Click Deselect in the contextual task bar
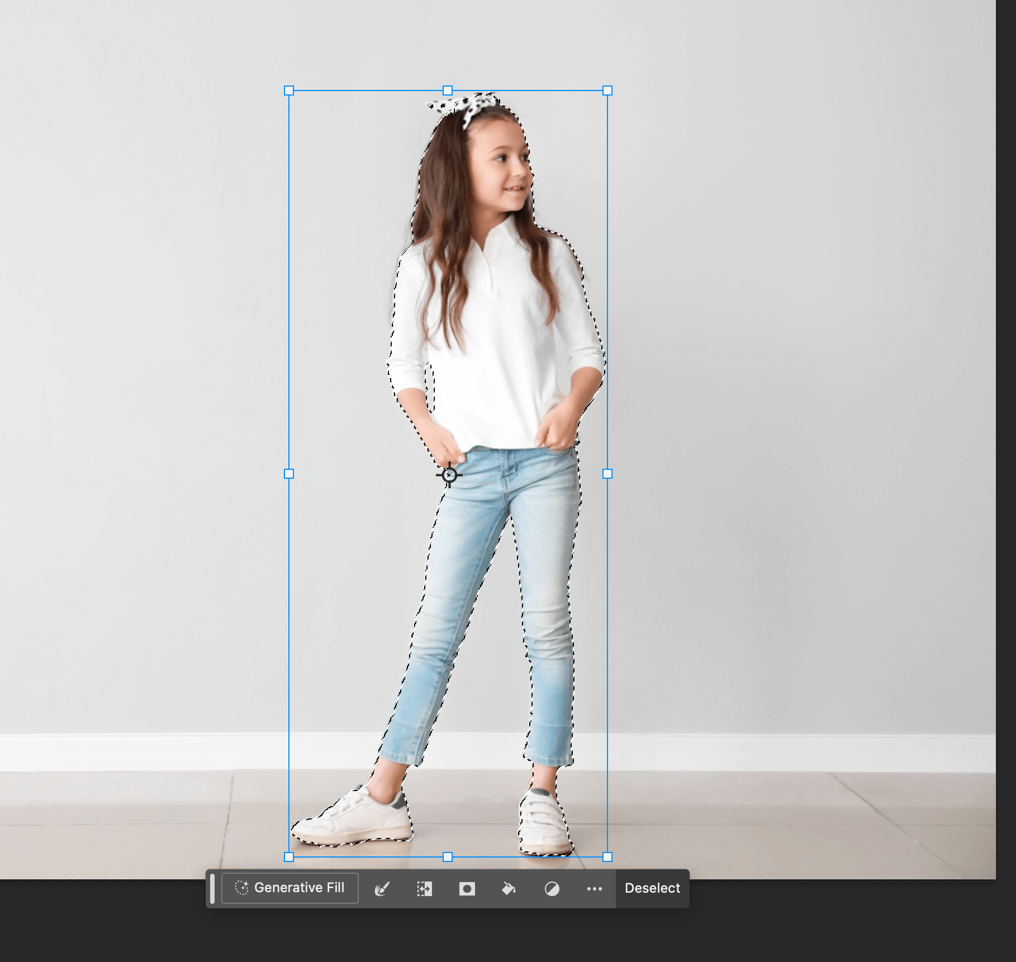The width and height of the screenshot is (1016, 962). pyautogui.click(x=652, y=888)
